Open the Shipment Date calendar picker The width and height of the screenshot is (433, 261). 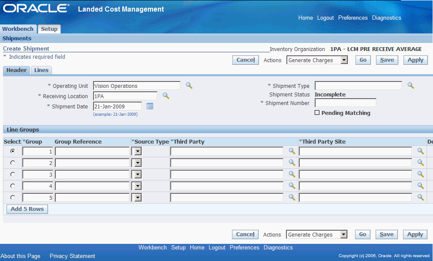(x=150, y=106)
